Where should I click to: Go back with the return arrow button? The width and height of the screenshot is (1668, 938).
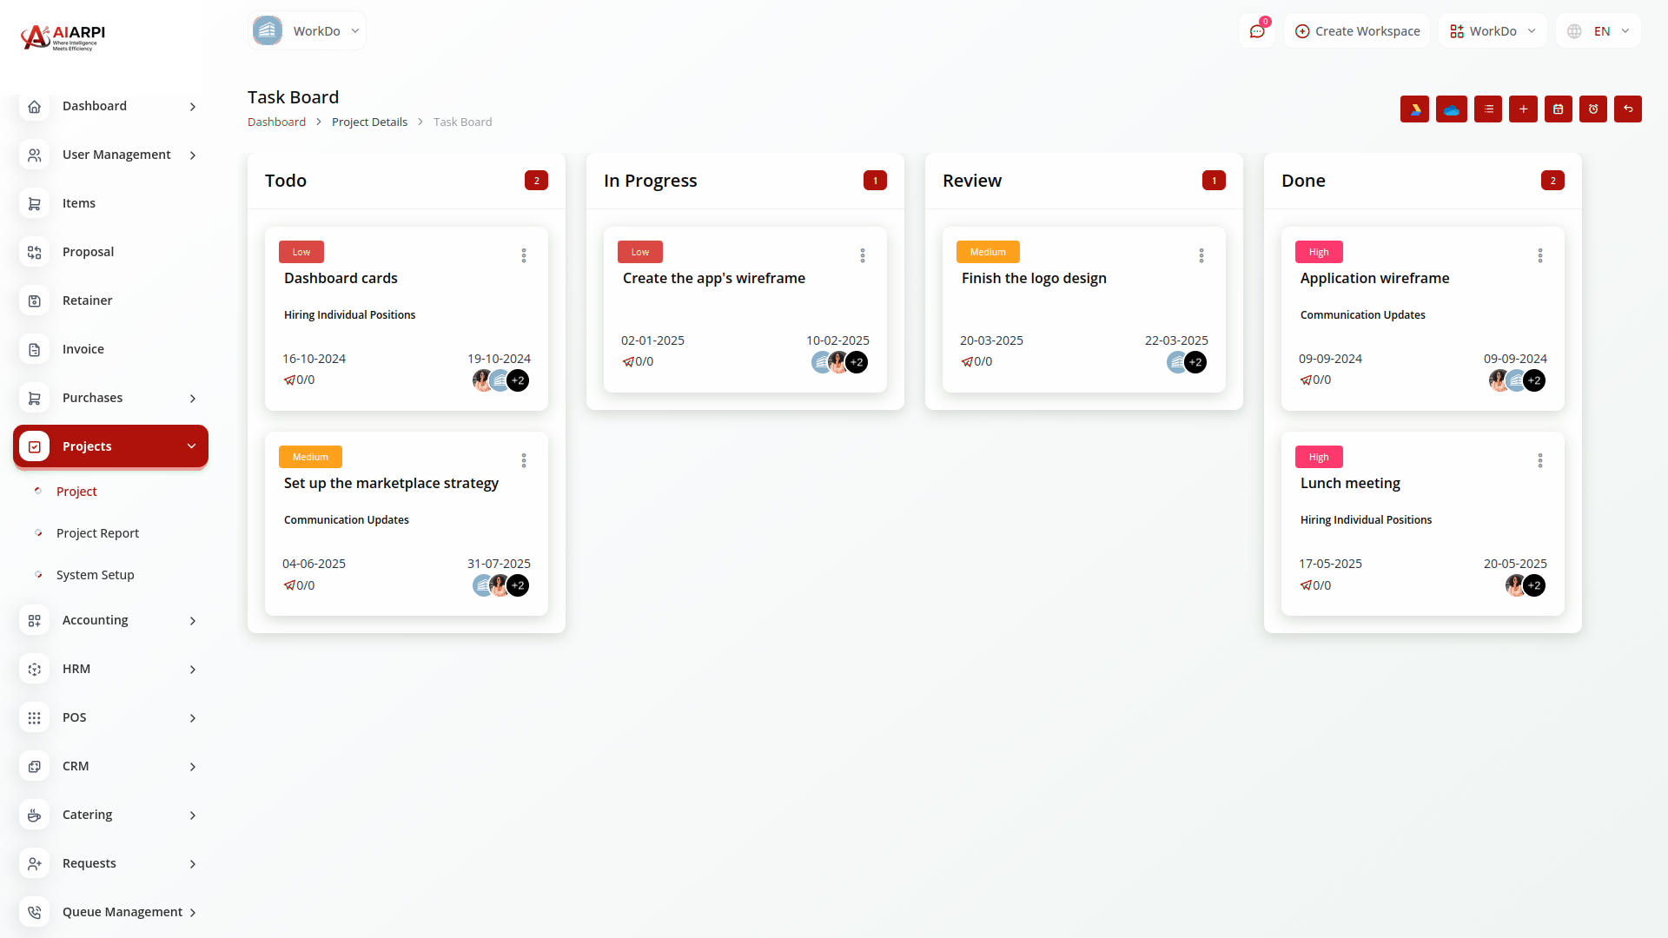coord(1628,109)
